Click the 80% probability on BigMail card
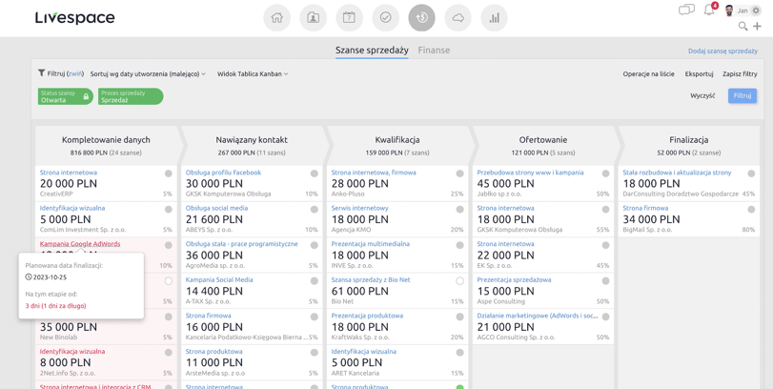Image resolution: width=773 pixels, height=389 pixels. coord(748,230)
